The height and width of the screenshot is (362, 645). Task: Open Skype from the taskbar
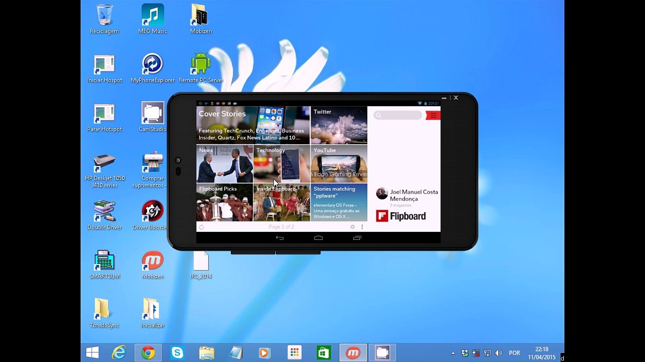177,353
